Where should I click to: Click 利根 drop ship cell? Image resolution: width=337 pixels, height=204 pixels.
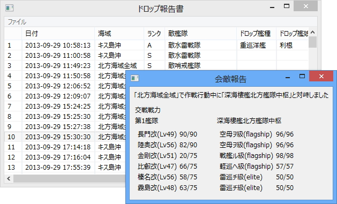pos(293,46)
